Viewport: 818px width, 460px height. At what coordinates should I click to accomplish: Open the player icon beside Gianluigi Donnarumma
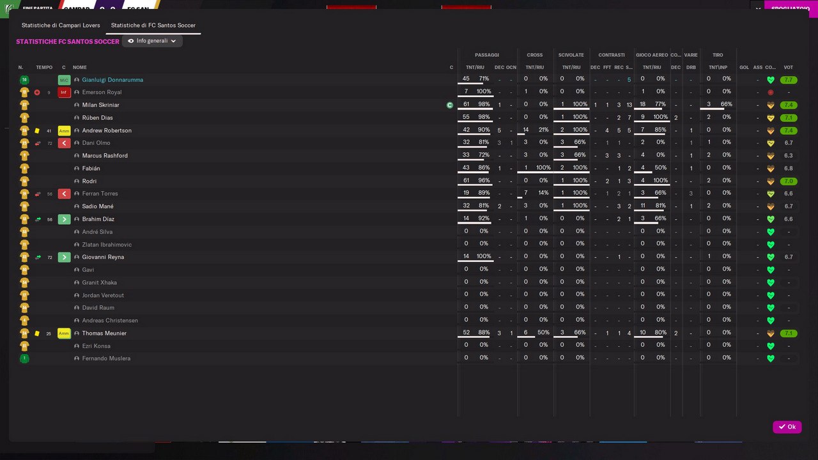[77, 80]
